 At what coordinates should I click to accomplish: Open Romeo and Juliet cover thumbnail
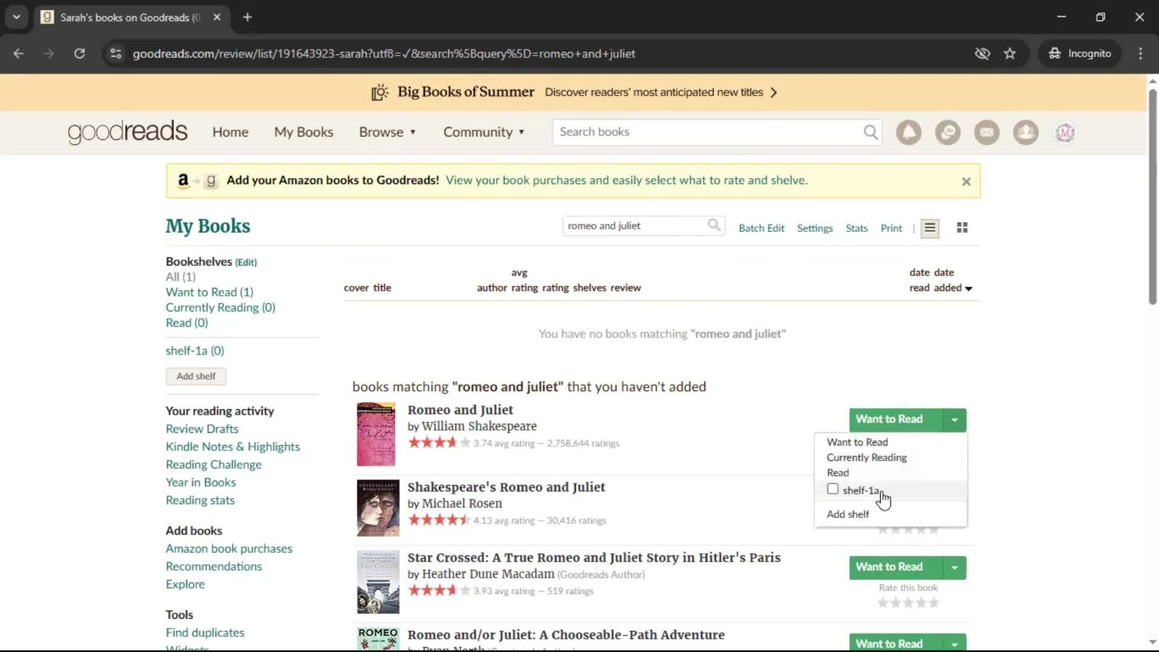tap(376, 434)
